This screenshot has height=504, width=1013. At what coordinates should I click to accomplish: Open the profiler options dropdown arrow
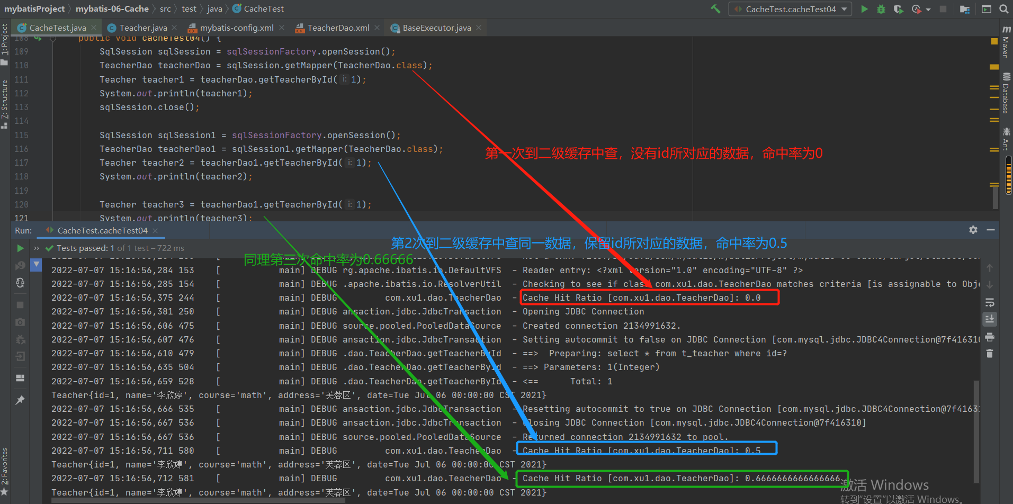928,10
